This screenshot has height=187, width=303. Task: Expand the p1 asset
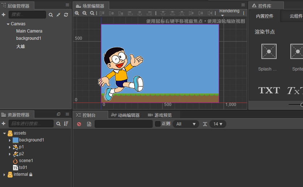tap(10, 147)
